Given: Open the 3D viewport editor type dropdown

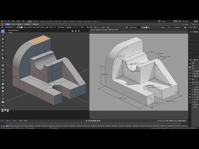Looking at the screenshot, I should tap(2, 27).
